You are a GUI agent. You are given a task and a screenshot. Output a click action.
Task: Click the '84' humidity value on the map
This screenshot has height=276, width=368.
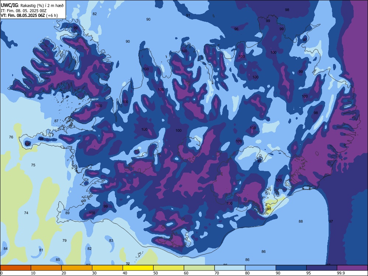(6, 248)
